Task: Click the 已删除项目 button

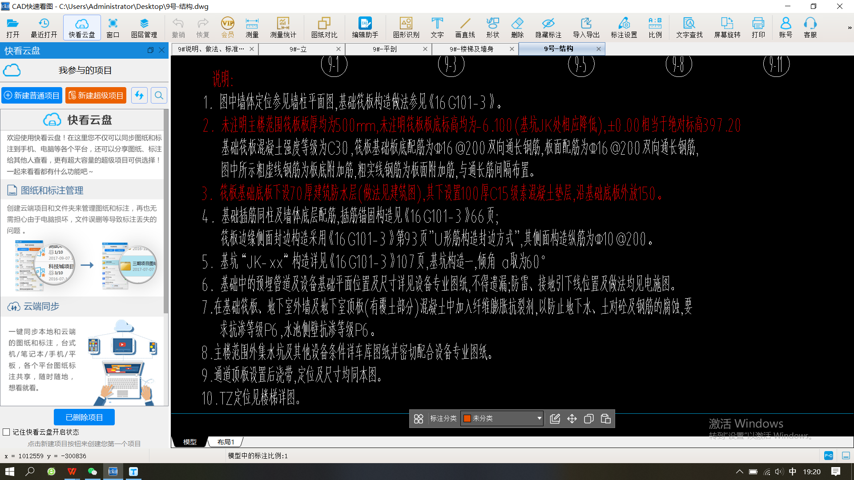Action: coord(84,417)
